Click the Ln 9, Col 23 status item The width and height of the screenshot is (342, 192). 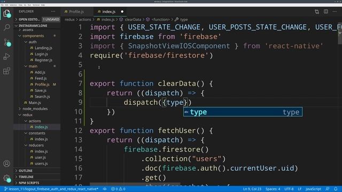pos(252,189)
